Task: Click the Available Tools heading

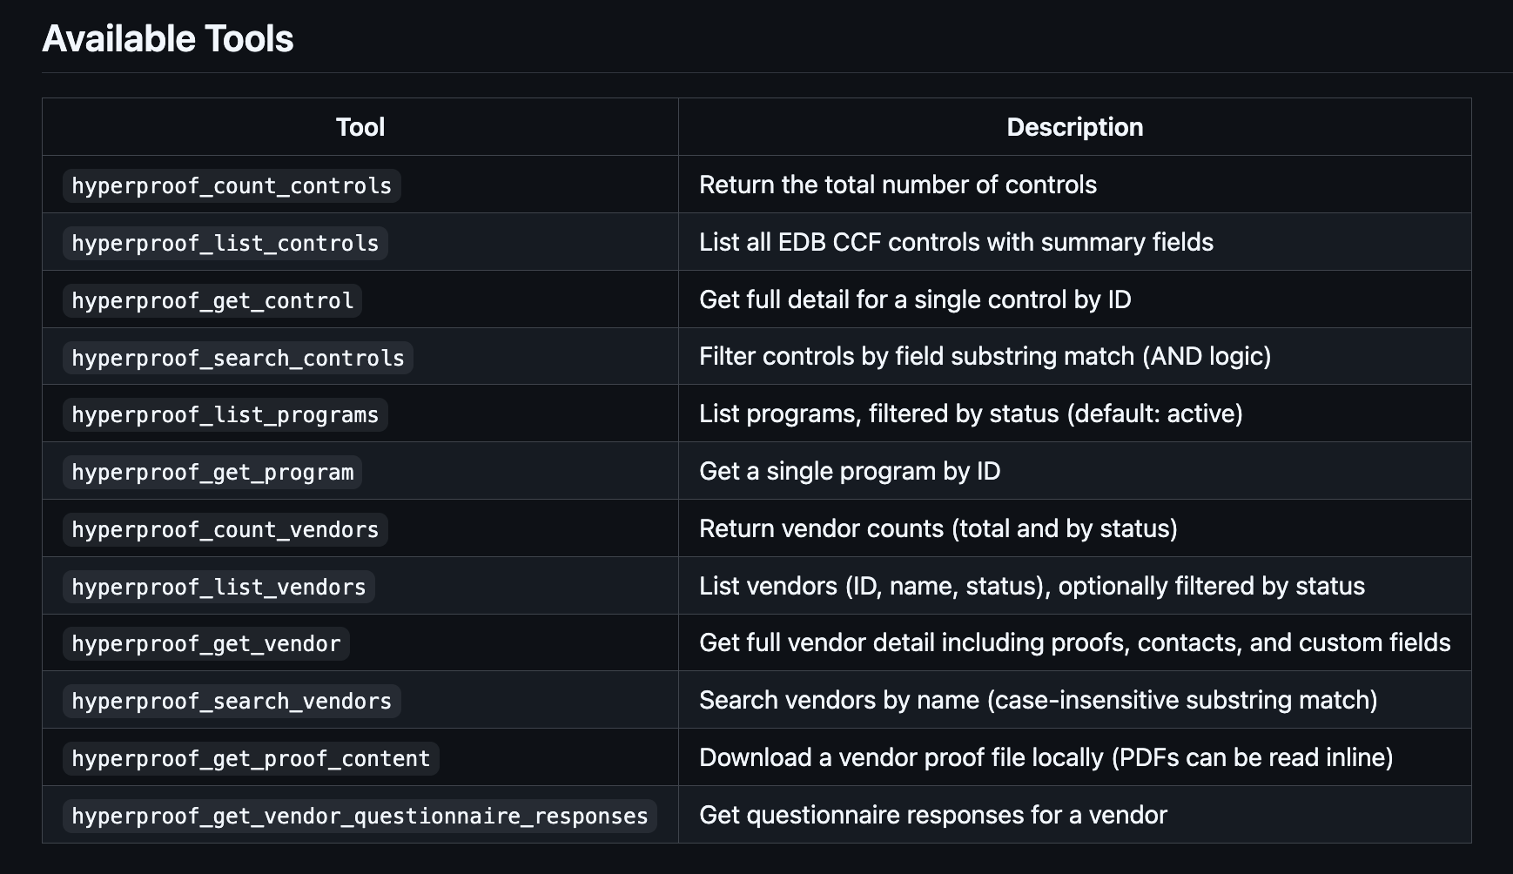Action: tap(168, 38)
